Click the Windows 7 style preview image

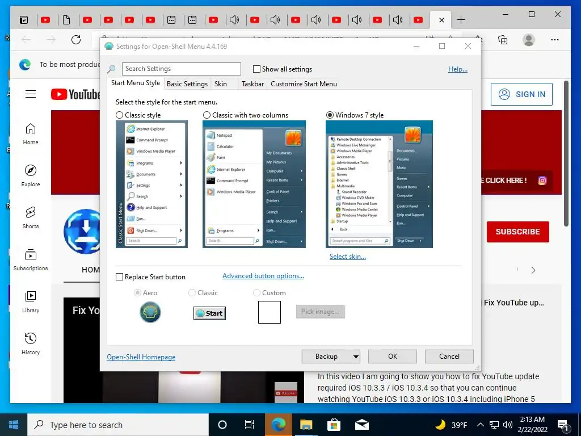(x=379, y=185)
